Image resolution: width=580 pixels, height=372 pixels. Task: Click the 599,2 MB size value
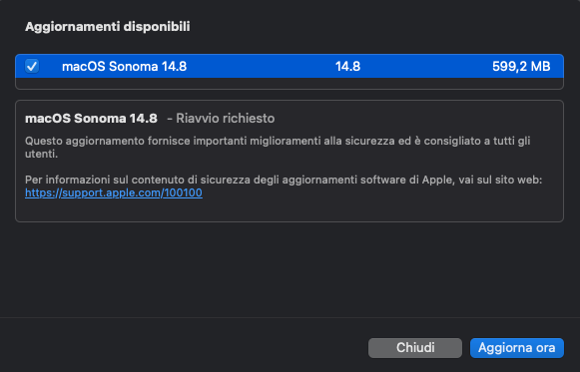[521, 67]
